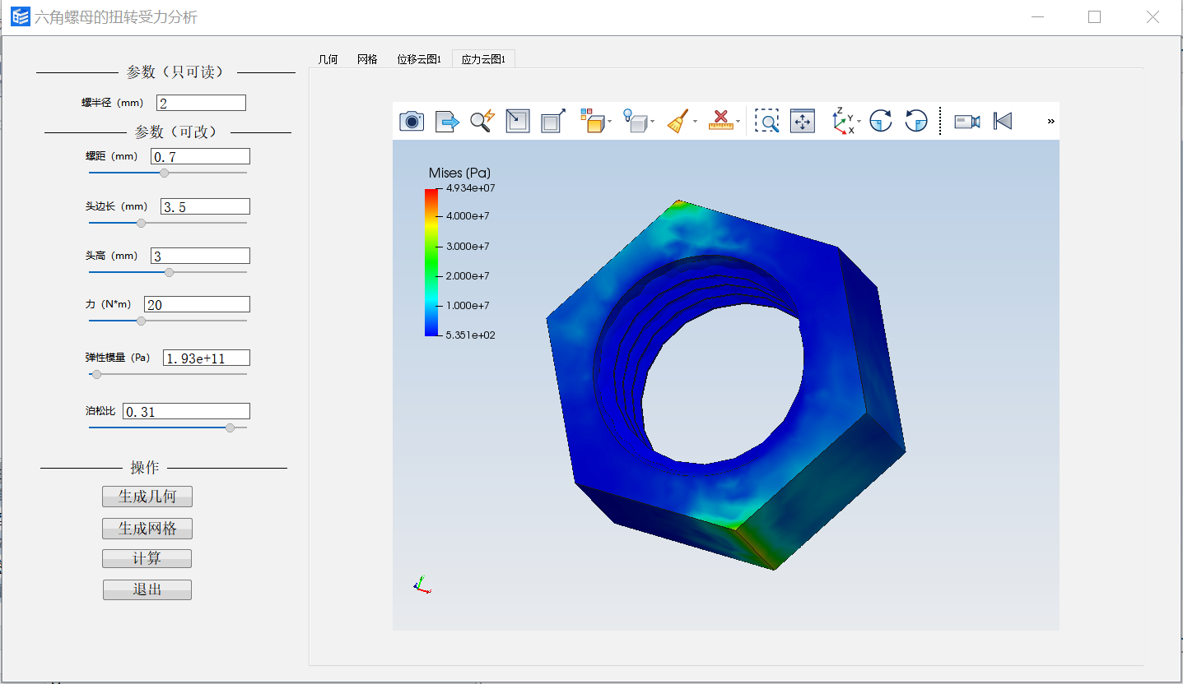Click the expand-outward square icon
This screenshot has height=684, width=1183.
553,122
